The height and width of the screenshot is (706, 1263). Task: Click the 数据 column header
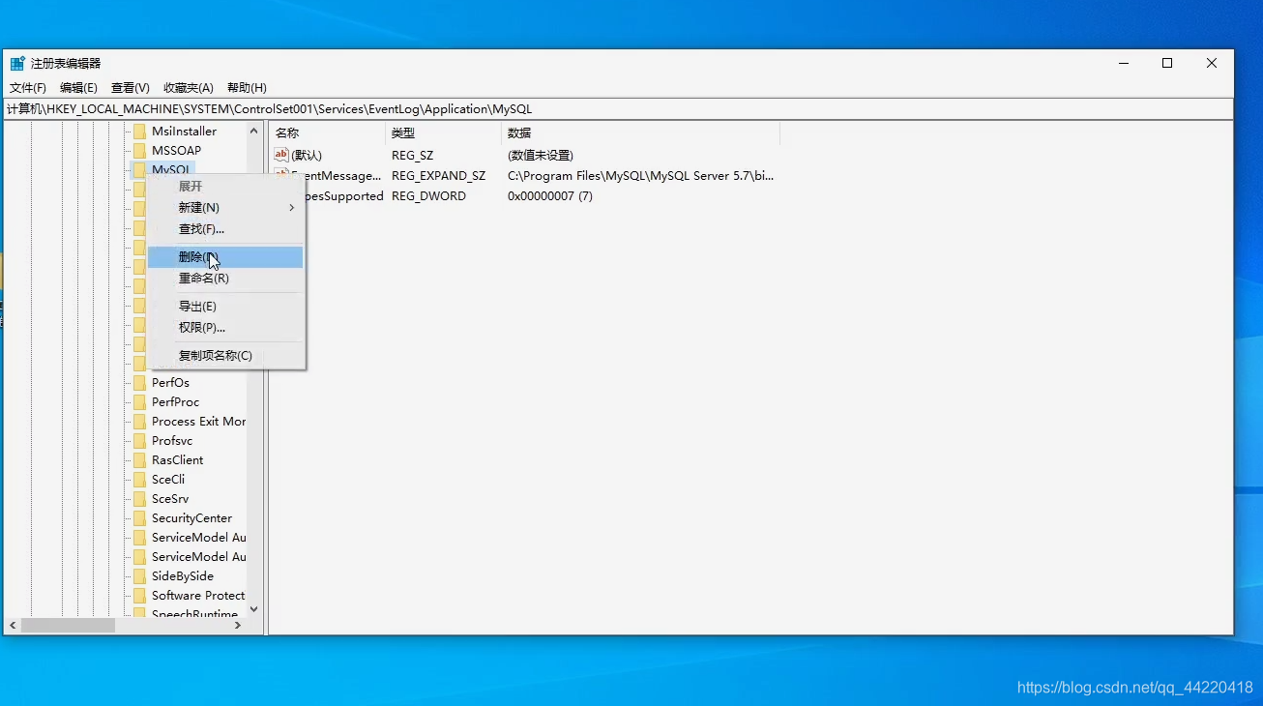tap(641, 133)
